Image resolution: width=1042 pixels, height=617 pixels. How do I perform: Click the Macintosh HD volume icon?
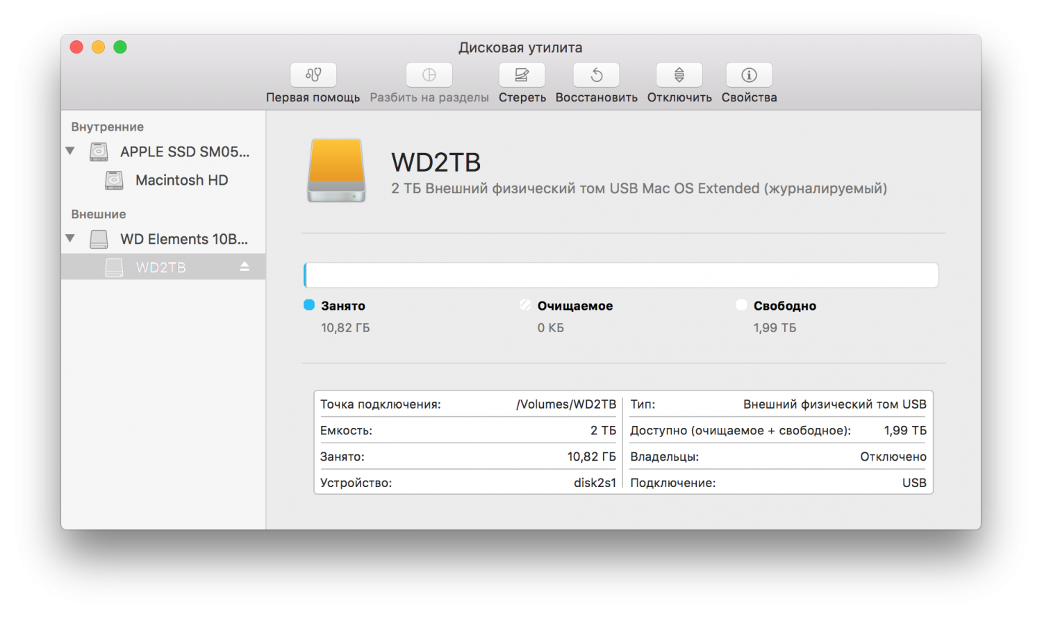click(114, 180)
